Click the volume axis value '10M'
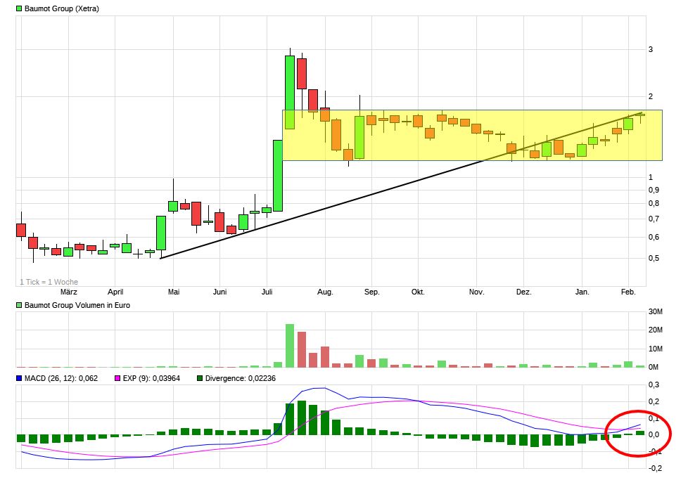The image size is (688, 485). (656, 349)
